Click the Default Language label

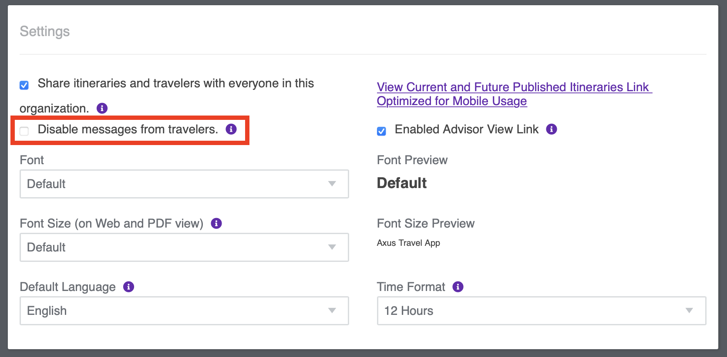[68, 287]
